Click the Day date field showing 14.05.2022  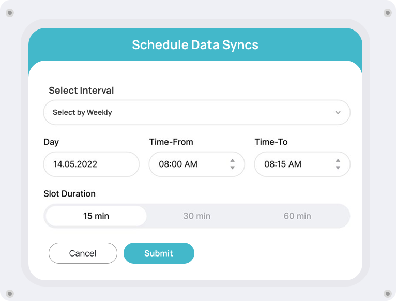[x=91, y=164]
